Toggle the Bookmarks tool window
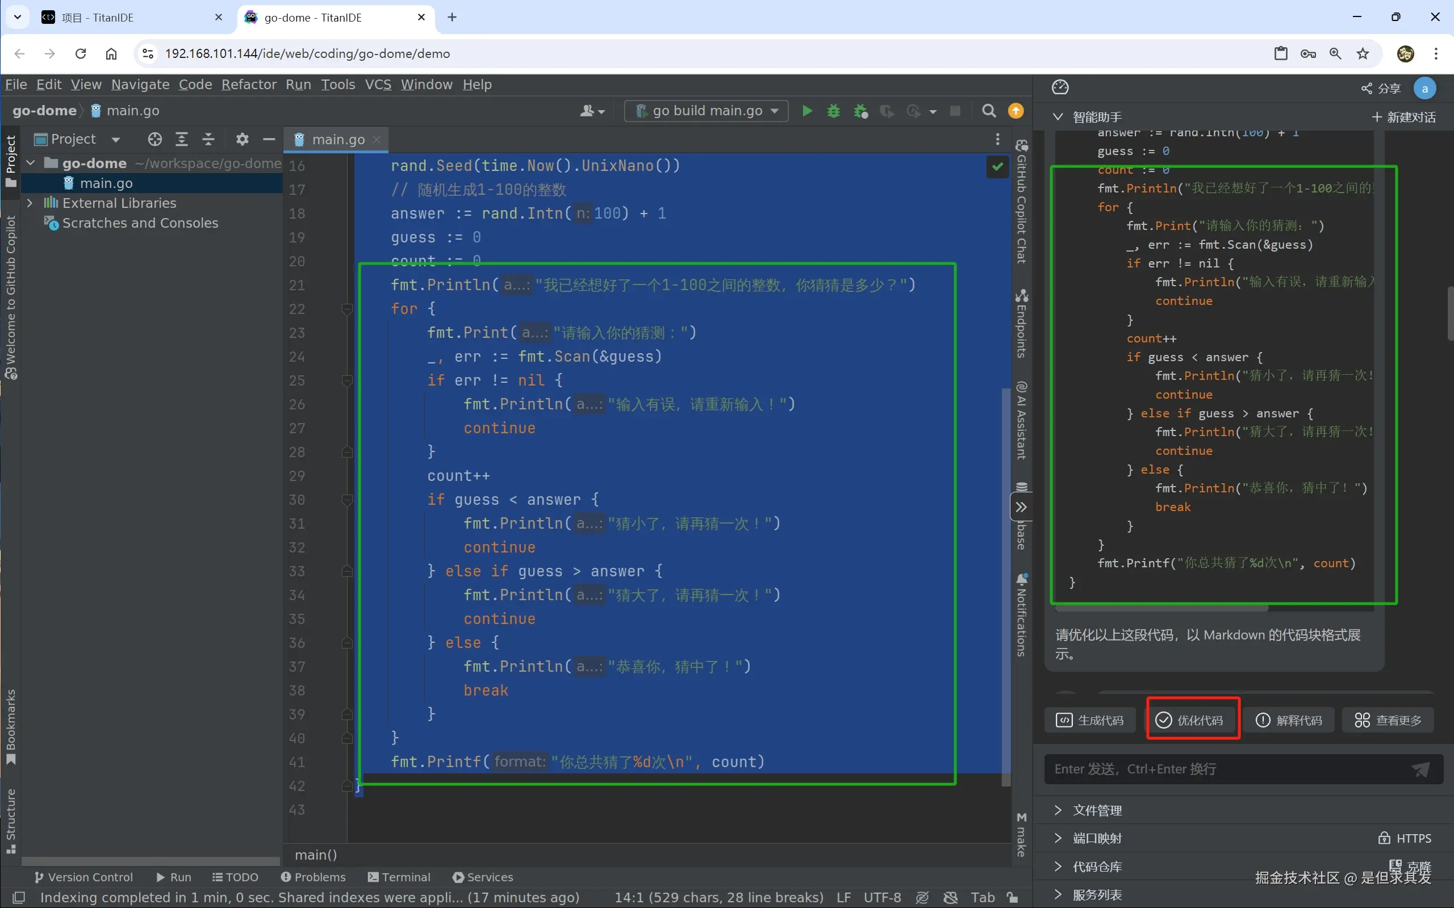The image size is (1454, 908). click(x=10, y=727)
